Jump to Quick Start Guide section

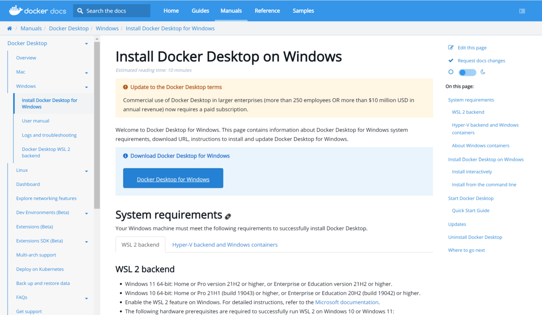[471, 210]
